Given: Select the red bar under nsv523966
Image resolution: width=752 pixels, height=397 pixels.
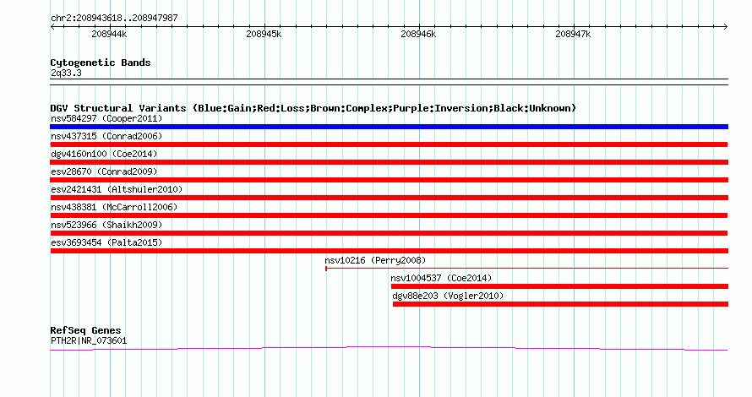Looking at the screenshot, I should pos(389,233).
